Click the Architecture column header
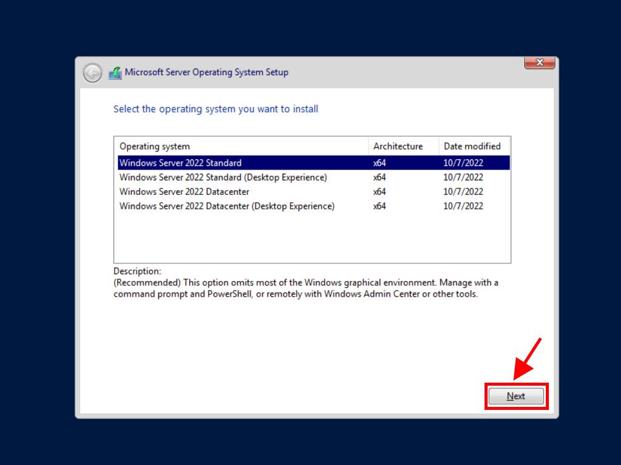The image size is (621, 465). [x=398, y=146]
